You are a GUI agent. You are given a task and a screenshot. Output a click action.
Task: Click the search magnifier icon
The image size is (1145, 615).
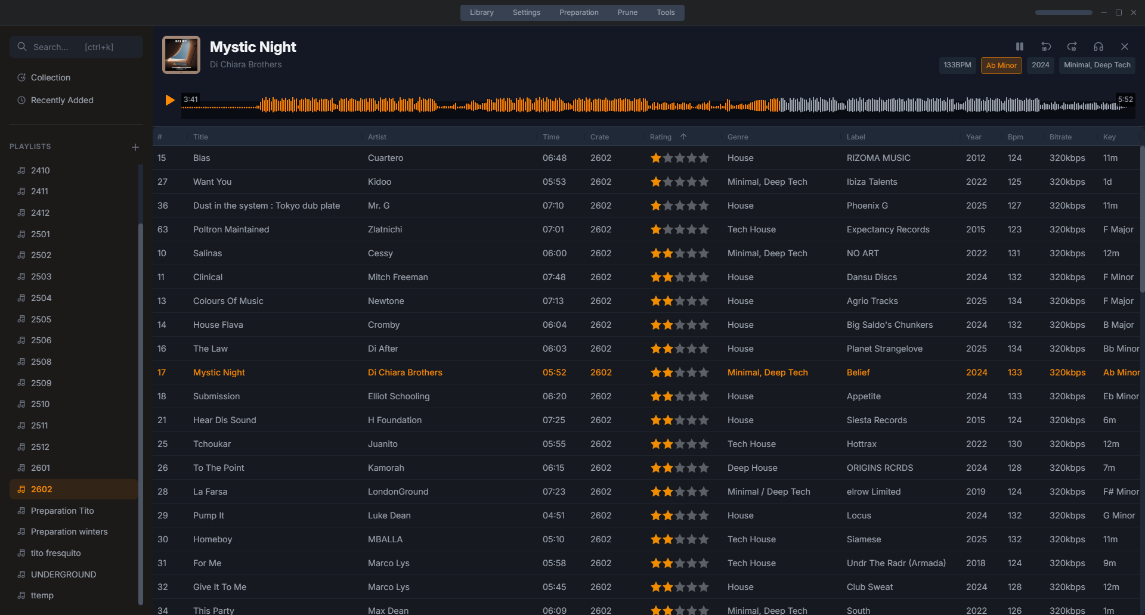(x=22, y=46)
